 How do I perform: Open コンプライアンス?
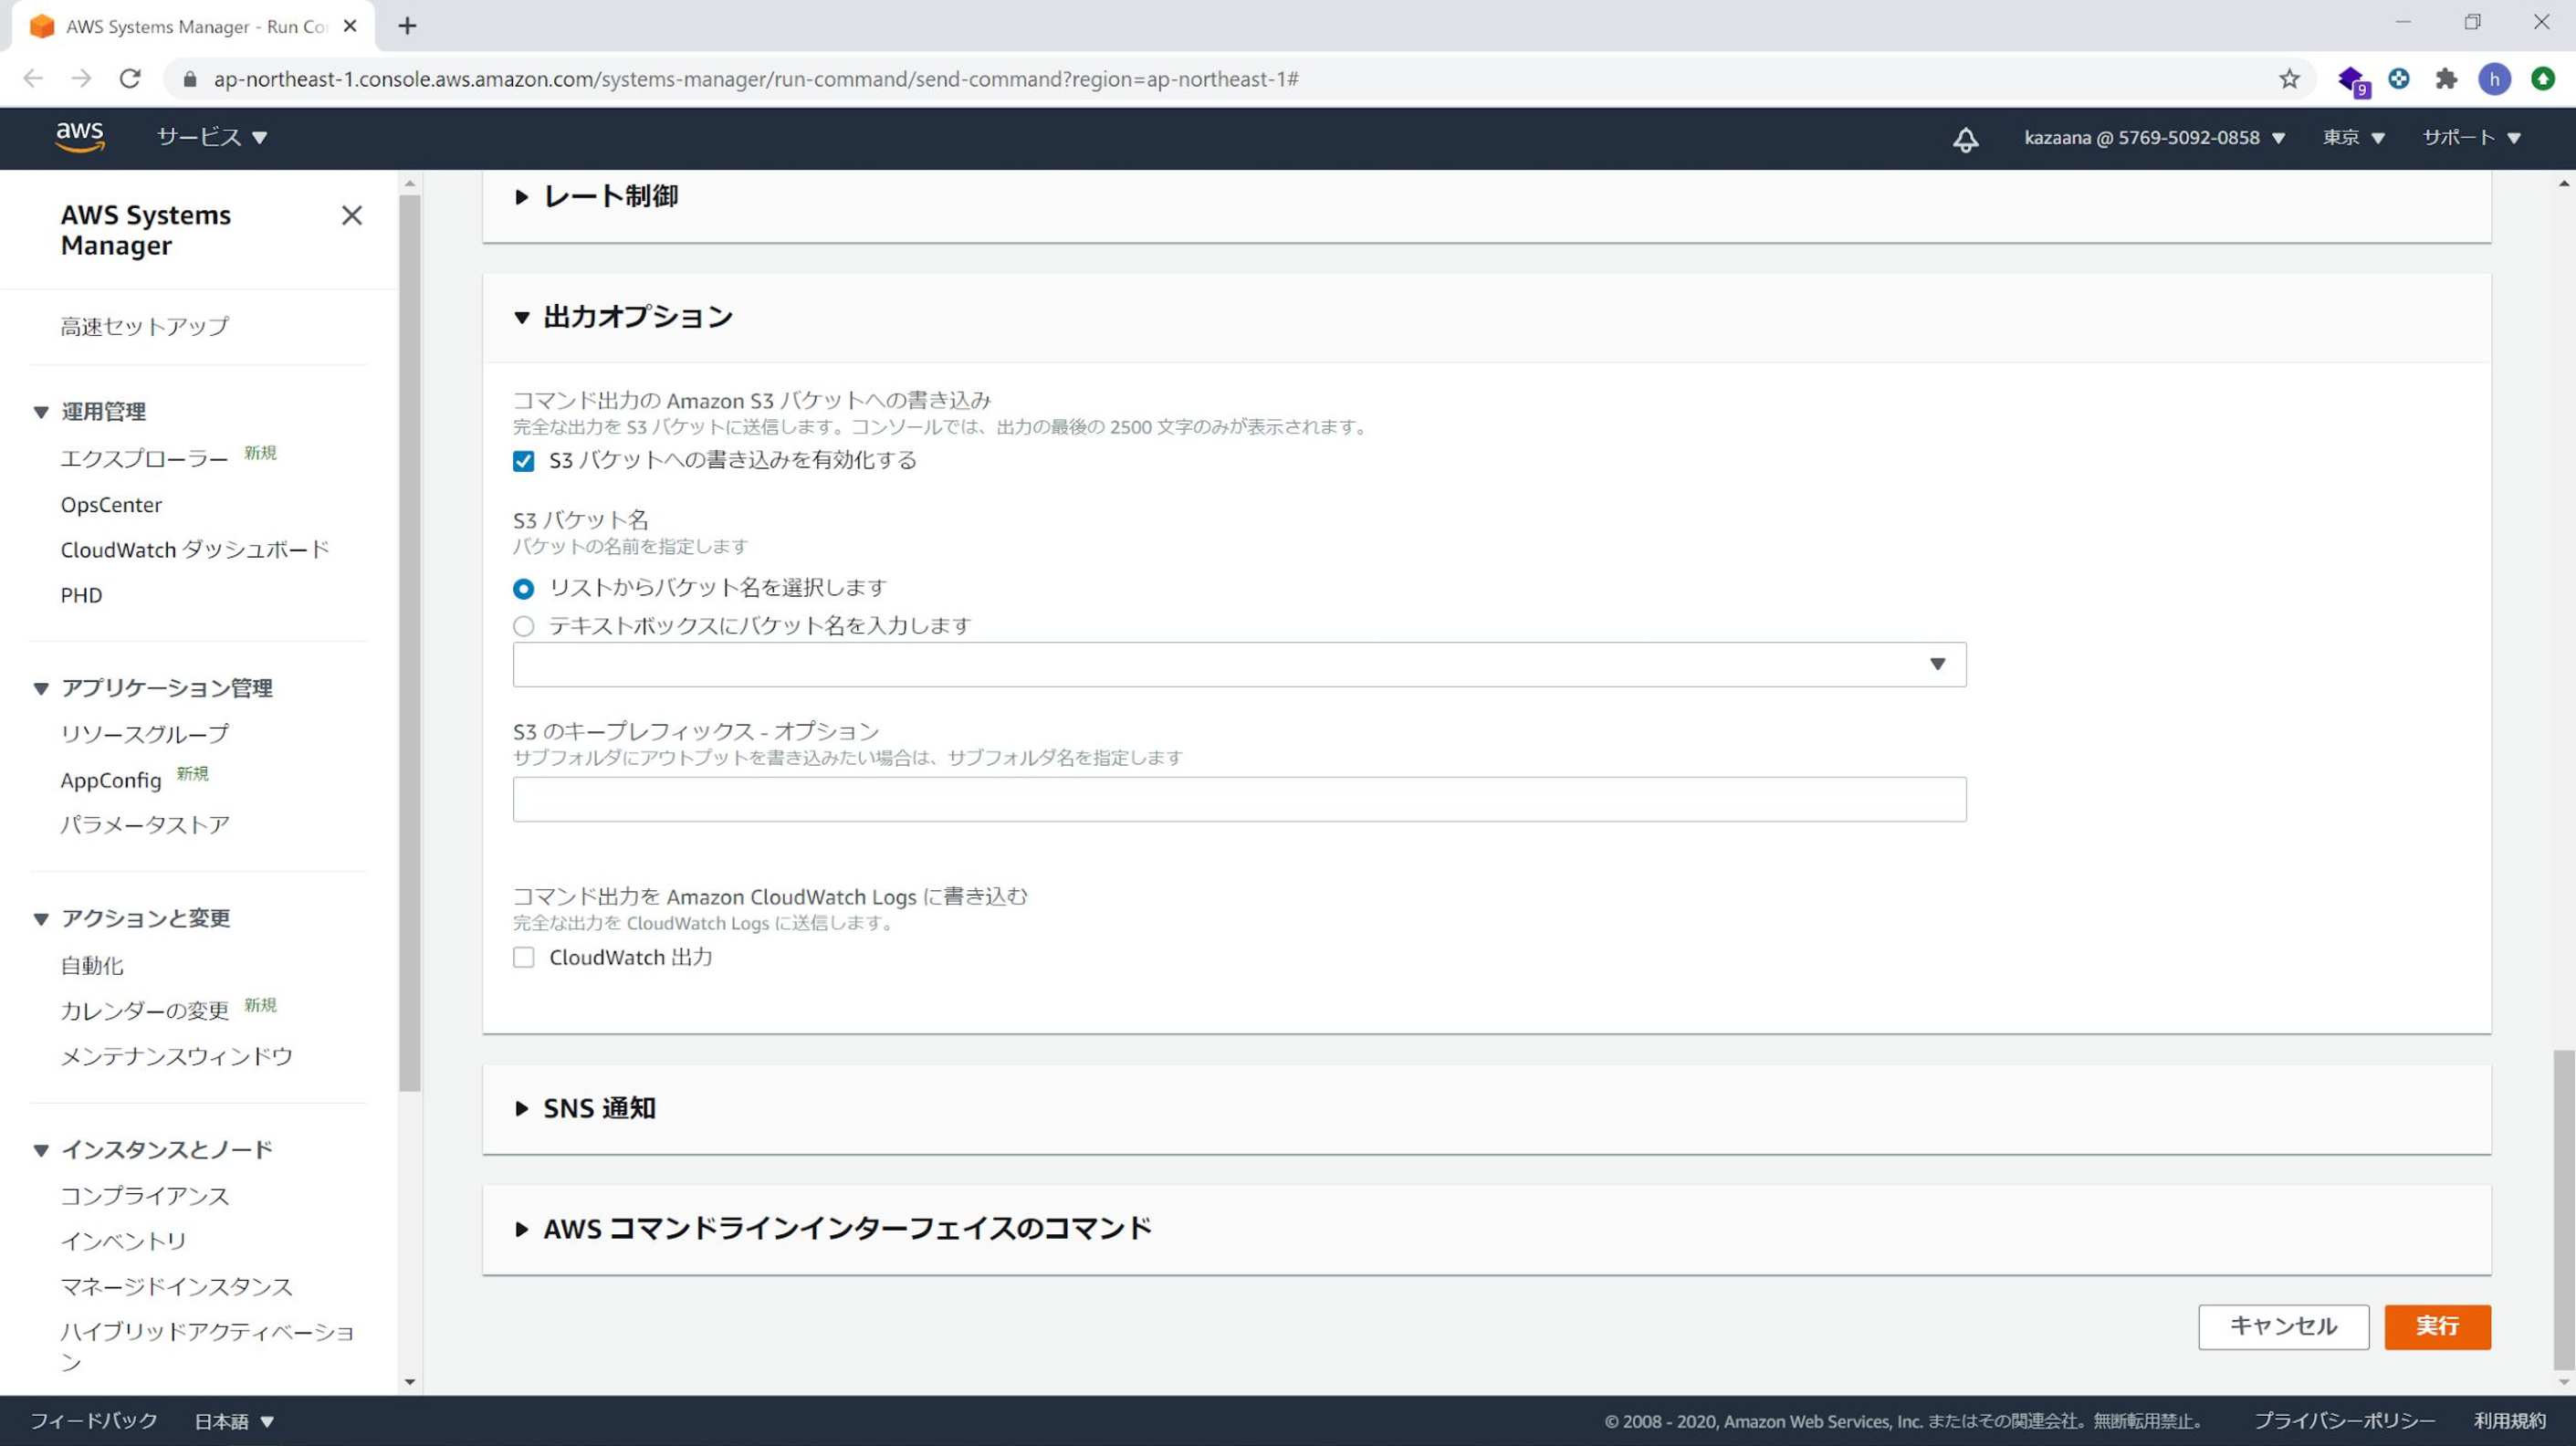[144, 1196]
